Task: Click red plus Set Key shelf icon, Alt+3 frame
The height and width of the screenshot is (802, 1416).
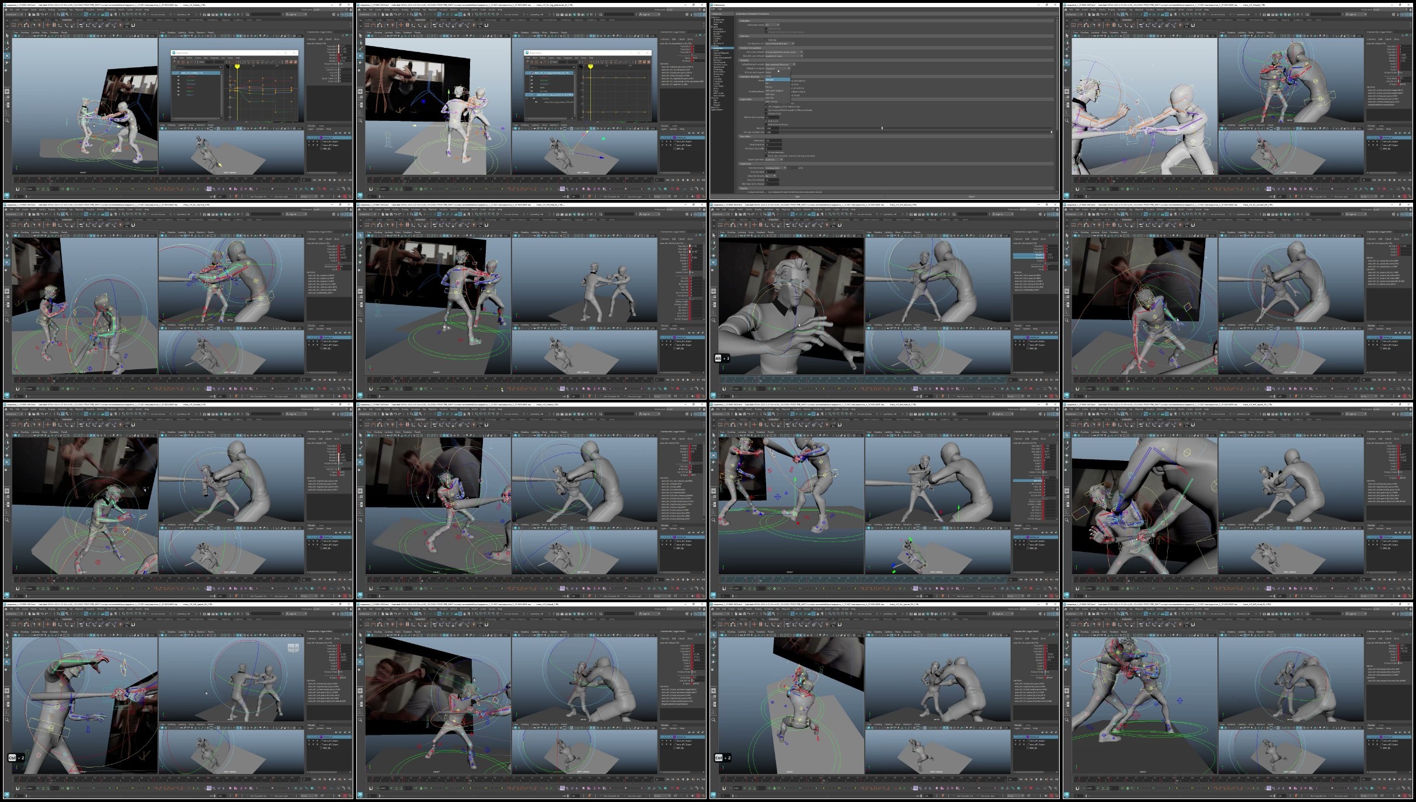Action: (754, 225)
